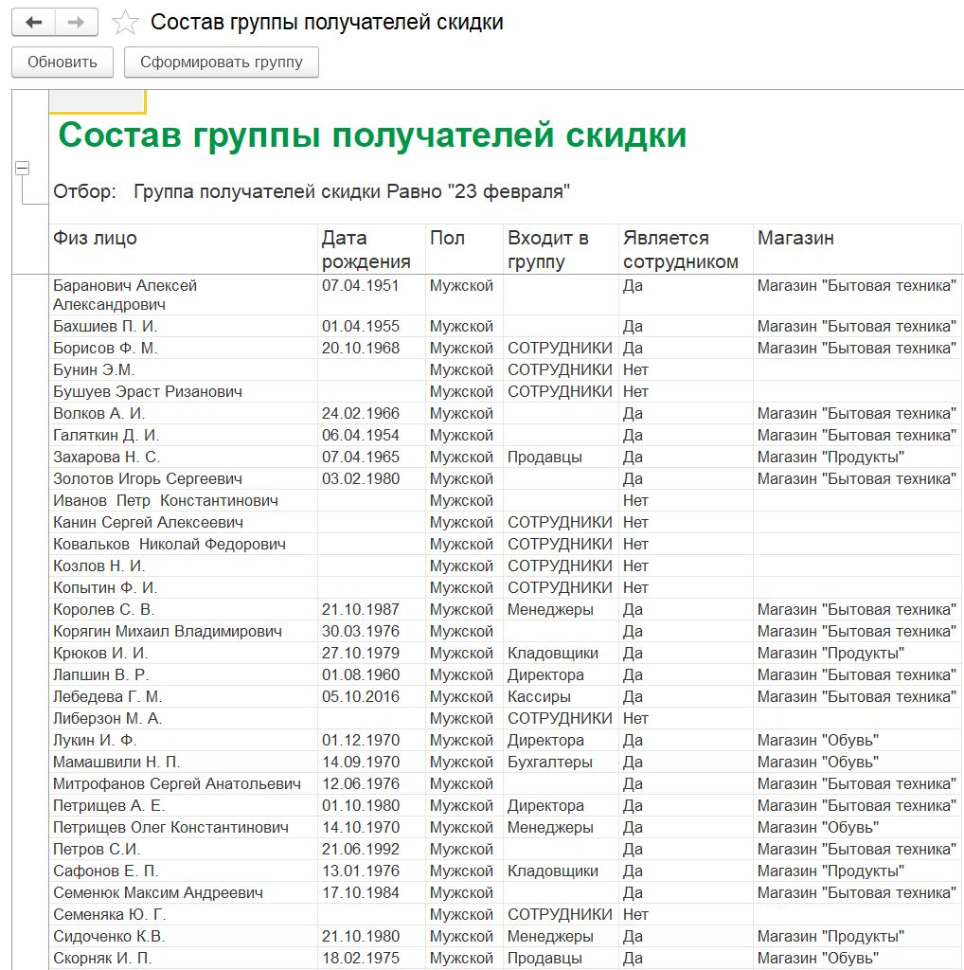Click the Отбор filter description line
The image size is (964, 970).
pyautogui.click(x=312, y=191)
